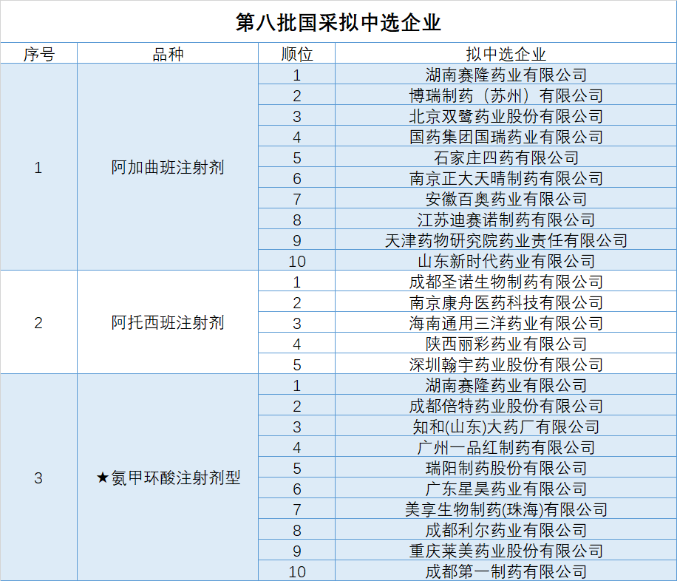Click the 阿加曲班注射剂 cell
The height and width of the screenshot is (581, 677).
(168, 167)
